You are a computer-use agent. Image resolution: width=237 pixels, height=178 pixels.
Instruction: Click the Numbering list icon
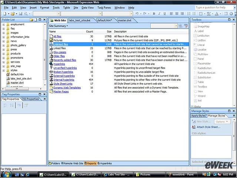point(189,14)
